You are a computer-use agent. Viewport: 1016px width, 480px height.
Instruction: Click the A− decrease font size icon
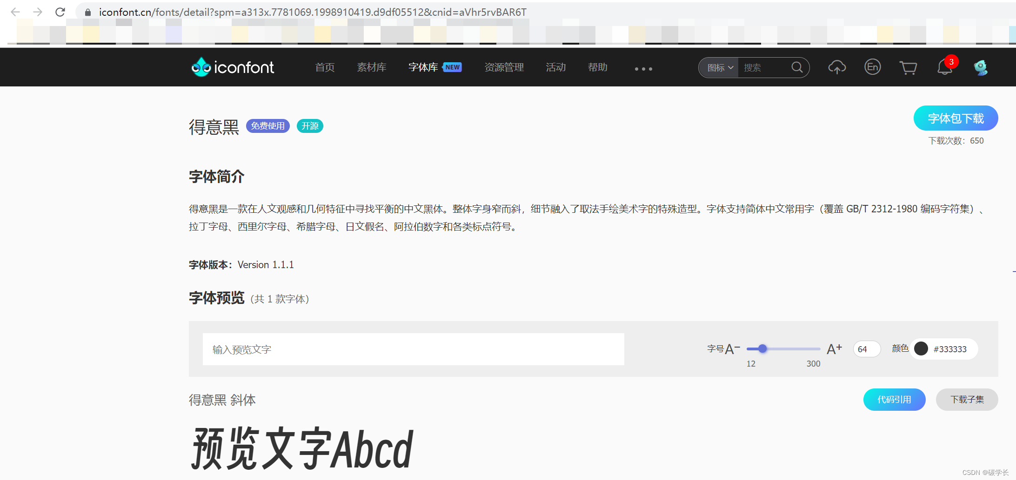pyautogui.click(x=732, y=348)
